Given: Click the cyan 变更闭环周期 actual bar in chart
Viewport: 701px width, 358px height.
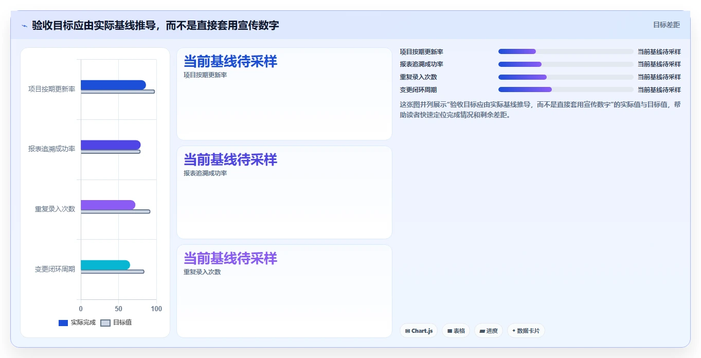Looking at the screenshot, I should [x=105, y=265].
